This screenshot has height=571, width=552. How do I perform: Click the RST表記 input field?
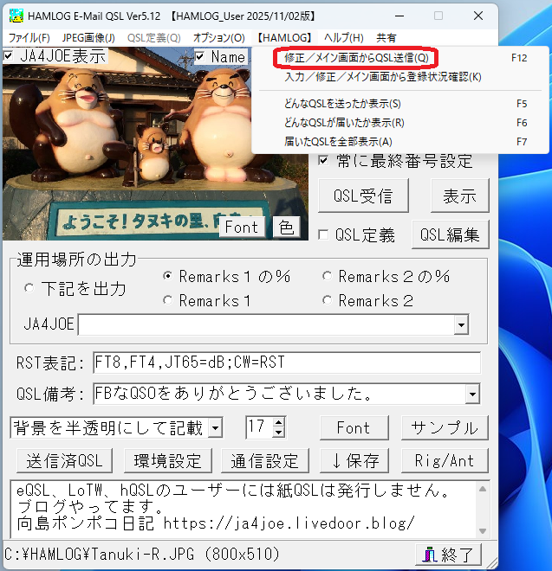pyautogui.click(x=287, y=362)
